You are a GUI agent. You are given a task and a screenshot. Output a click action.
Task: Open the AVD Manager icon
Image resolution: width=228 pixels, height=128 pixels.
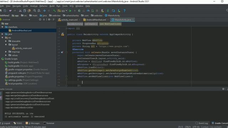102,11
